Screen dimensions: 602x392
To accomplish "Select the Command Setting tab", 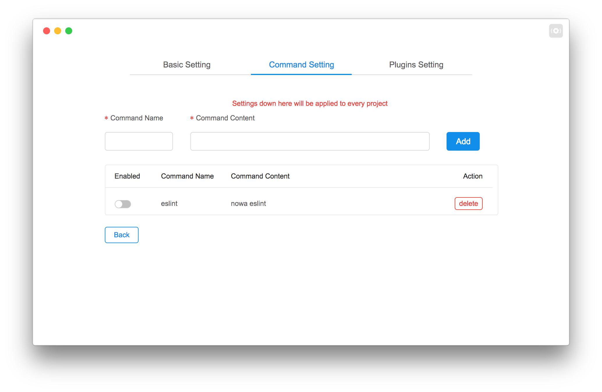I will [301, 65].
